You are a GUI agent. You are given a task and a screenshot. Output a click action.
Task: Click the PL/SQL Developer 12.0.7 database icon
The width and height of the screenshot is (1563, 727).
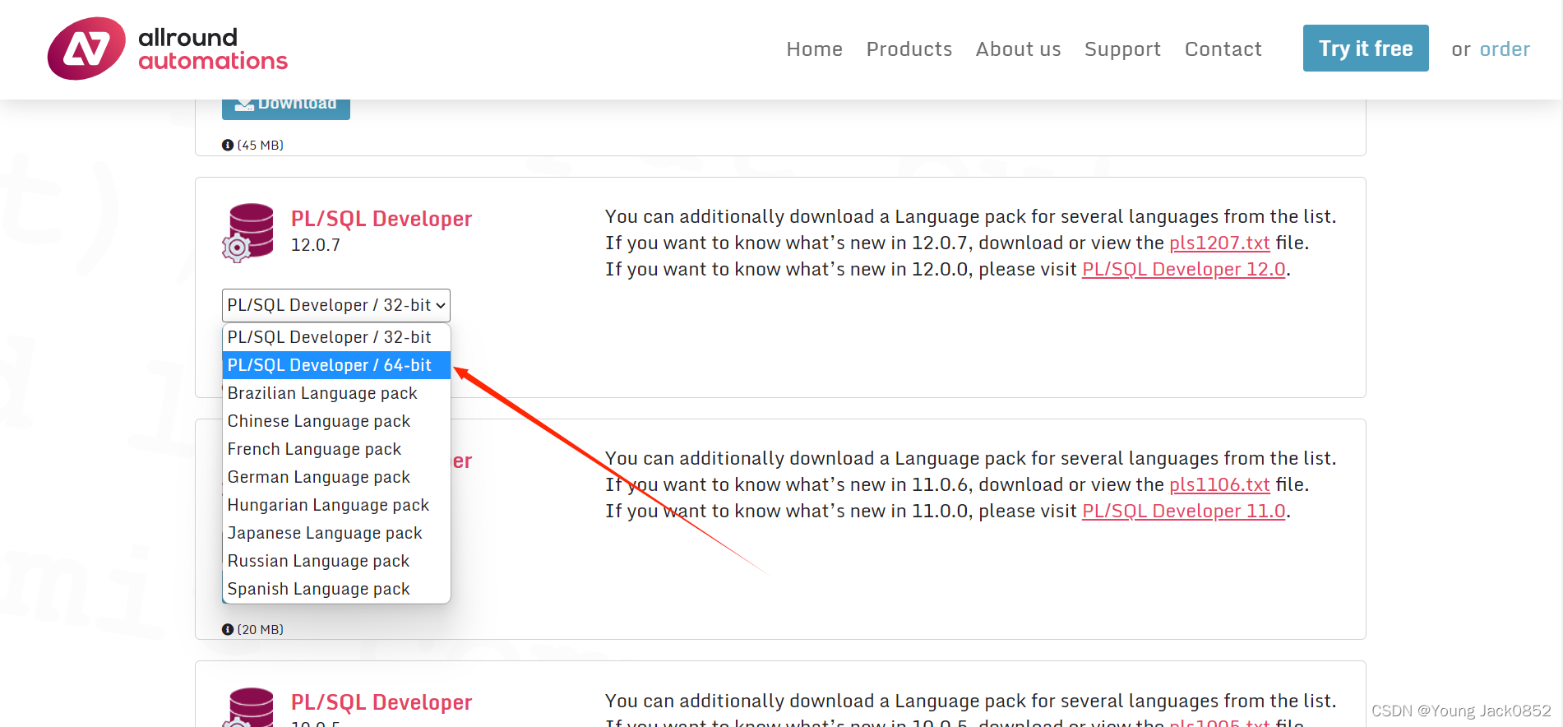click(x=247, y=233)
